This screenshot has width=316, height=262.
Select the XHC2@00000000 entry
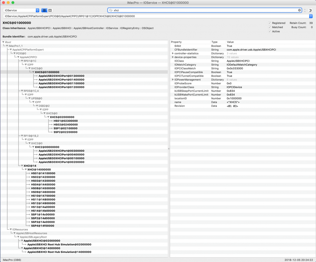coord(47,147)
